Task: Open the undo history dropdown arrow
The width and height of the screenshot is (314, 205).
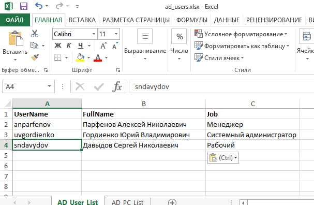Action: point(47,6)
